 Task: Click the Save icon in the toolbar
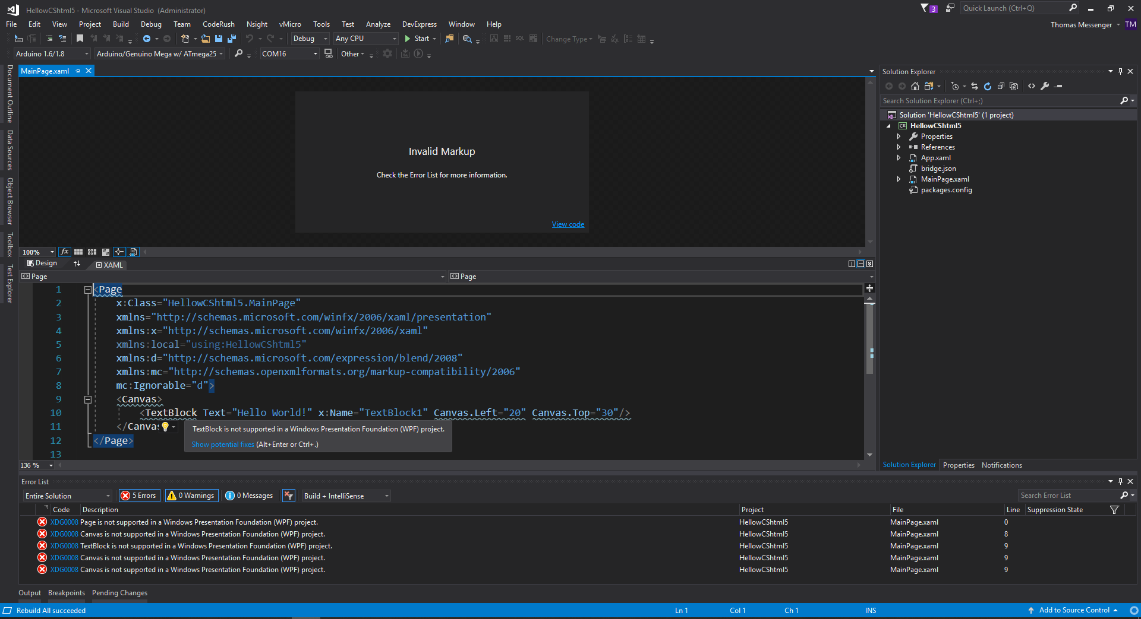coord(219,39)
